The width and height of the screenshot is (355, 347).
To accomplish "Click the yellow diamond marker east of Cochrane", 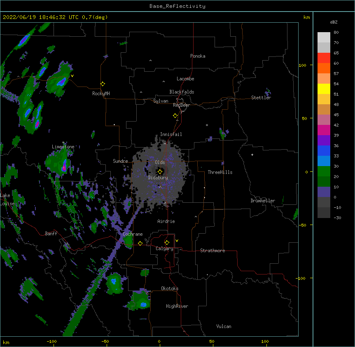I will (x=140, y=243).
